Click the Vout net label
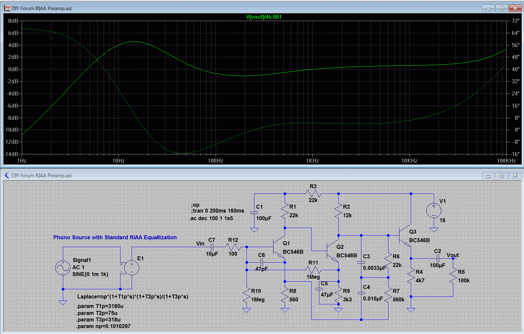 (453, 255)
